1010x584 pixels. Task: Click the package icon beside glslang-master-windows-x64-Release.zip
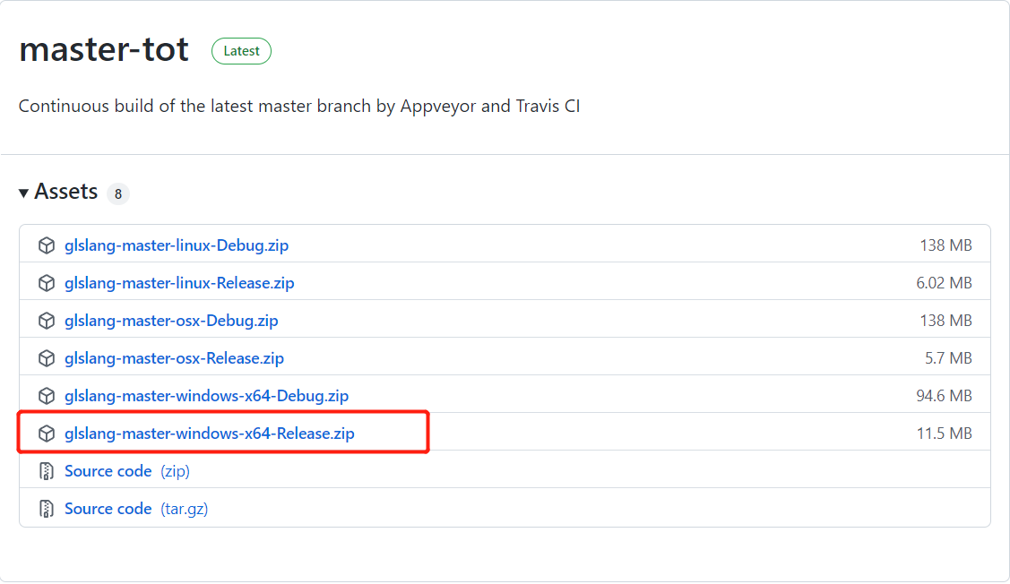(x=46, y=433)
